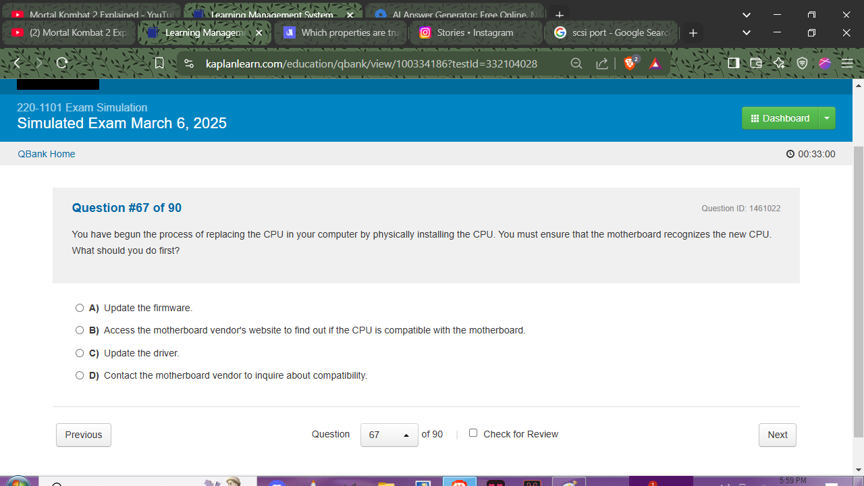Open the browser hamburger menu

pyautogui.click(x=848, y=63)
